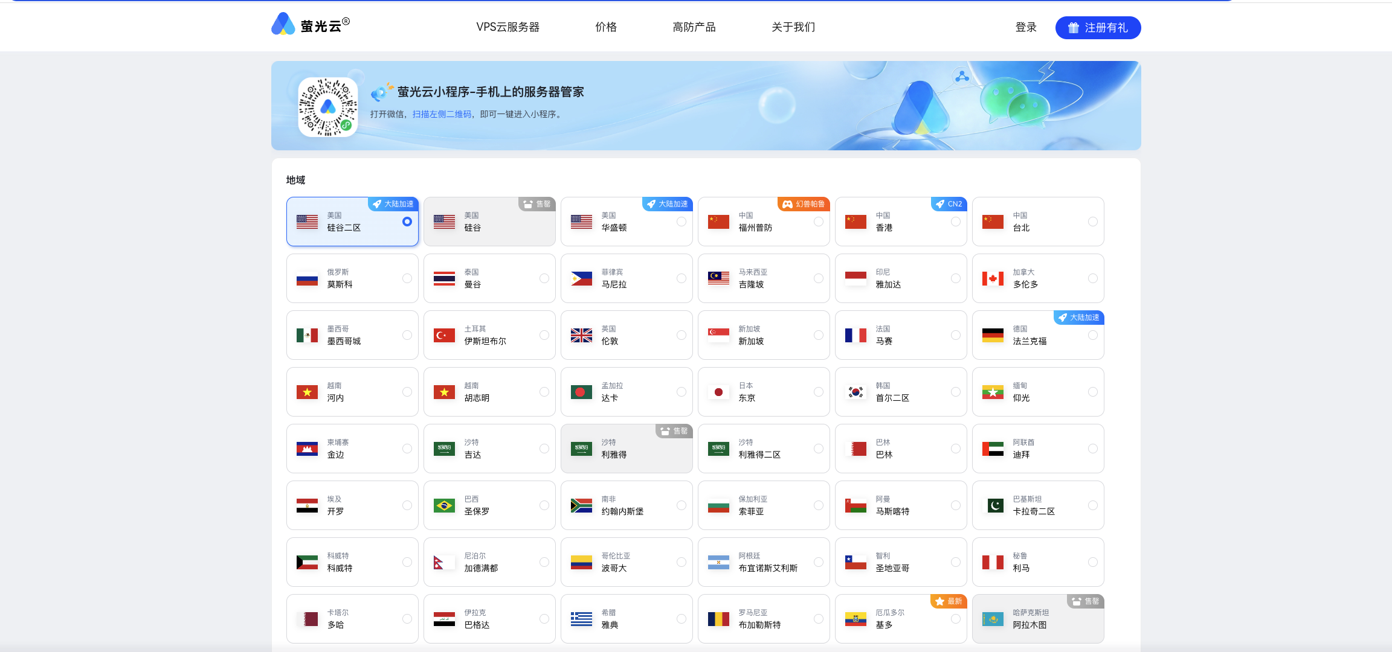Open the 高防产品 navigation item
The image size is (1392, 652).
click(x=694, y=27)
